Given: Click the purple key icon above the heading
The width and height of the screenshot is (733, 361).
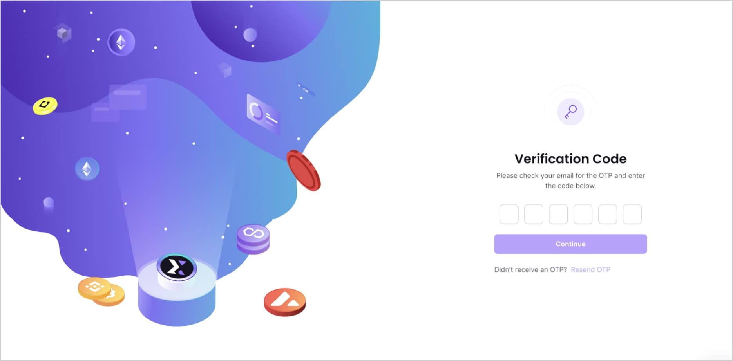Looking at the screenshot, I should coord(570,112).
